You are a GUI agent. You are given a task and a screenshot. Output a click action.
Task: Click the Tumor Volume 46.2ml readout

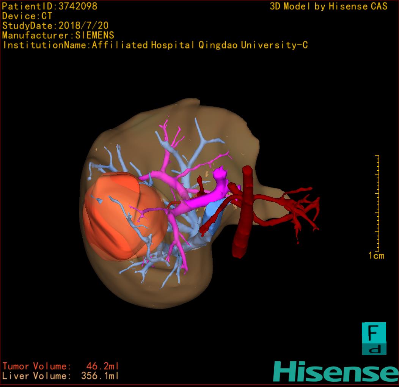pyautogui.click(x=61, y=366)
